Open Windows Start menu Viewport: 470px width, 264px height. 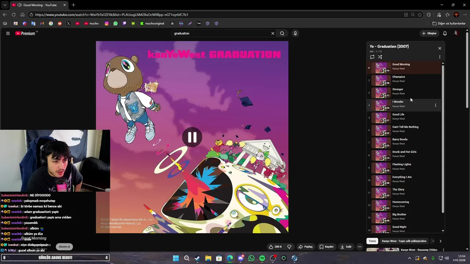pyautogui.click(x=176, y=258)
